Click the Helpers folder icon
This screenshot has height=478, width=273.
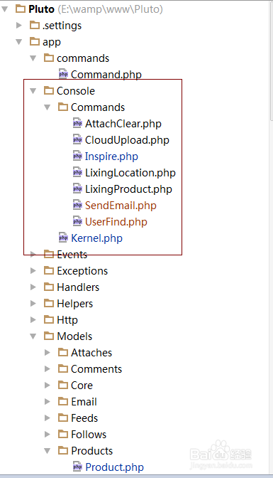[49, 303]
